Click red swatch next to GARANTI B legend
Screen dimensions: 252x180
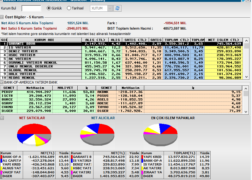(72, 157)
